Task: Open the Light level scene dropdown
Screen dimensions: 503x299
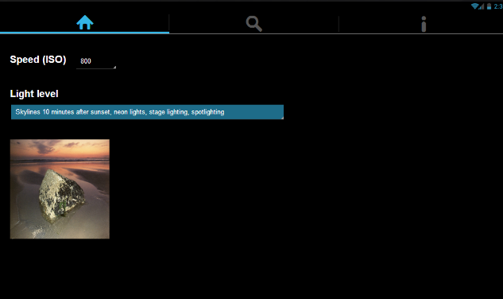Action: [147, 112]
